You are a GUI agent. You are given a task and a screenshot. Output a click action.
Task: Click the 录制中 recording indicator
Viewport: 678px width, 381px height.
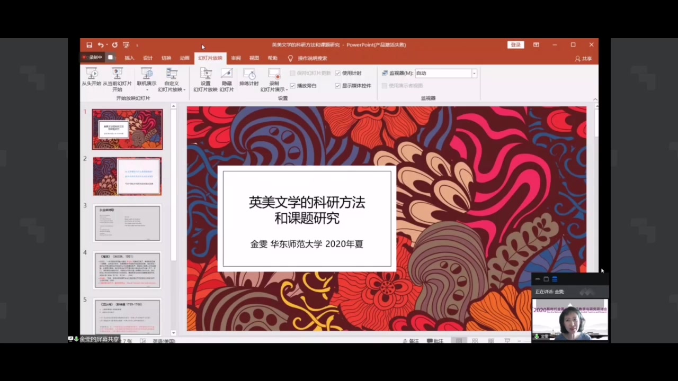tap(92, 58)
